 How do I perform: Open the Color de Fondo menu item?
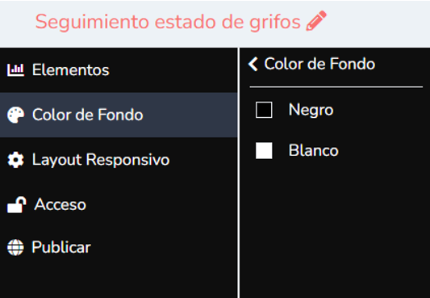click(x=119, y=115)
